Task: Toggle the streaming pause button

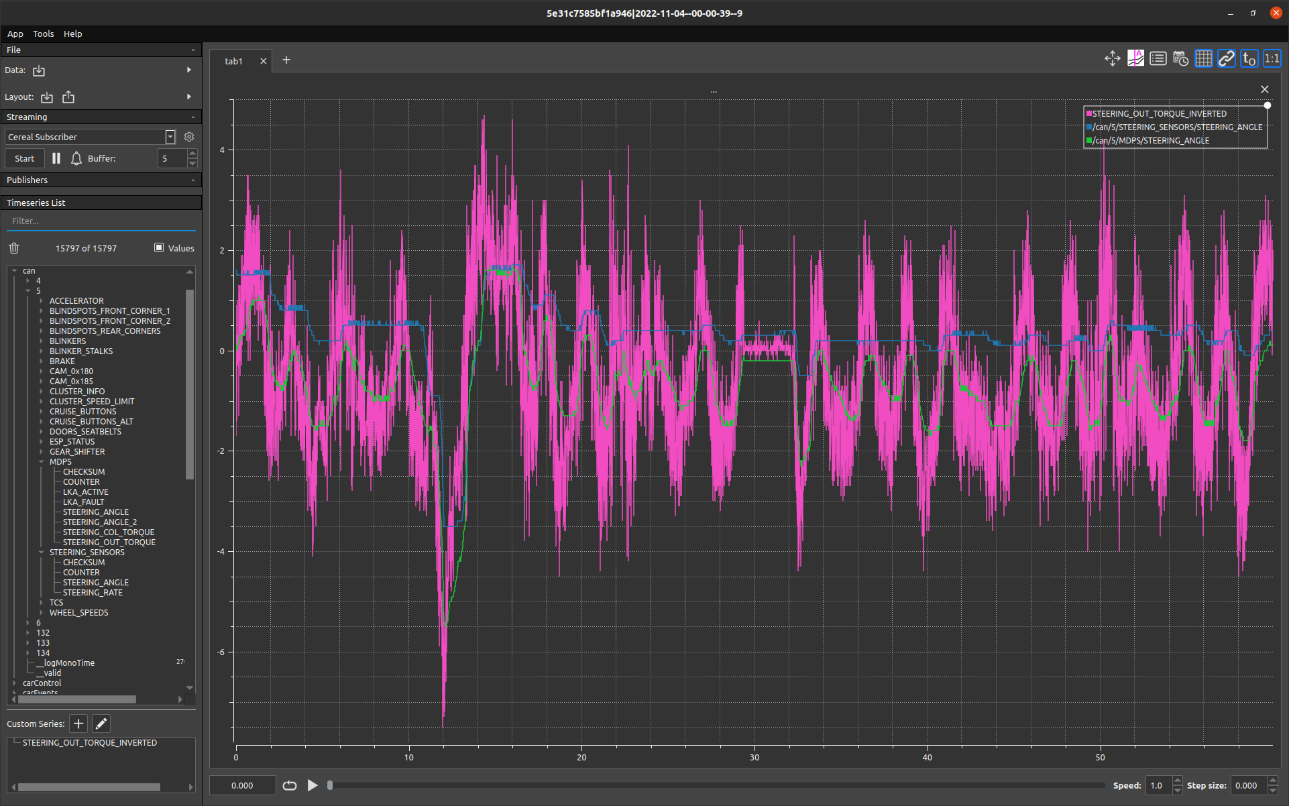Action: coord(56,158)
